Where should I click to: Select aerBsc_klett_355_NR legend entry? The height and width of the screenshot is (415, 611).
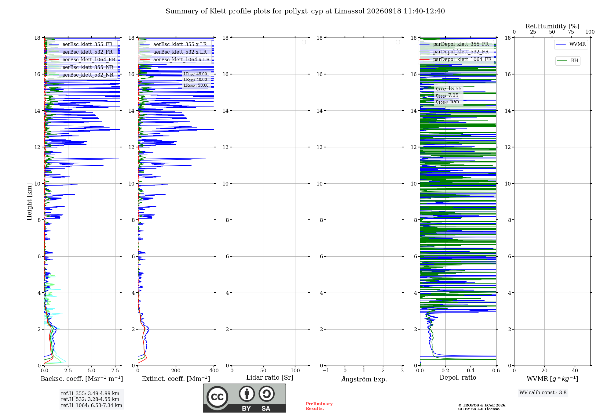coord(81,67)
